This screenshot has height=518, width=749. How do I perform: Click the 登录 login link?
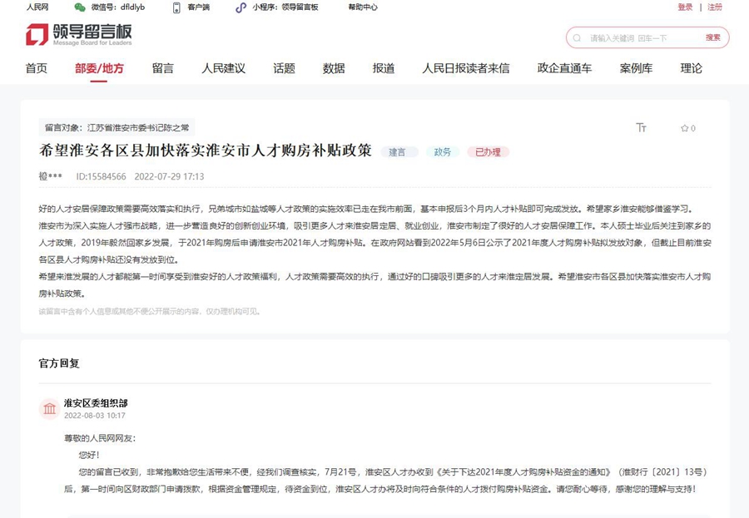(x=685, y=7)
